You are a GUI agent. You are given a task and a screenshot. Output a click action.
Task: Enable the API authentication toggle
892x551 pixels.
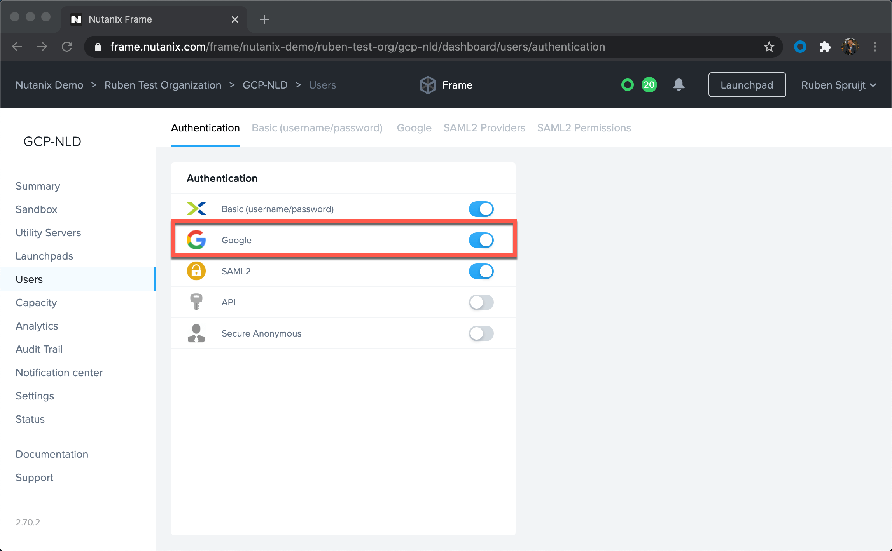[481, 302]
